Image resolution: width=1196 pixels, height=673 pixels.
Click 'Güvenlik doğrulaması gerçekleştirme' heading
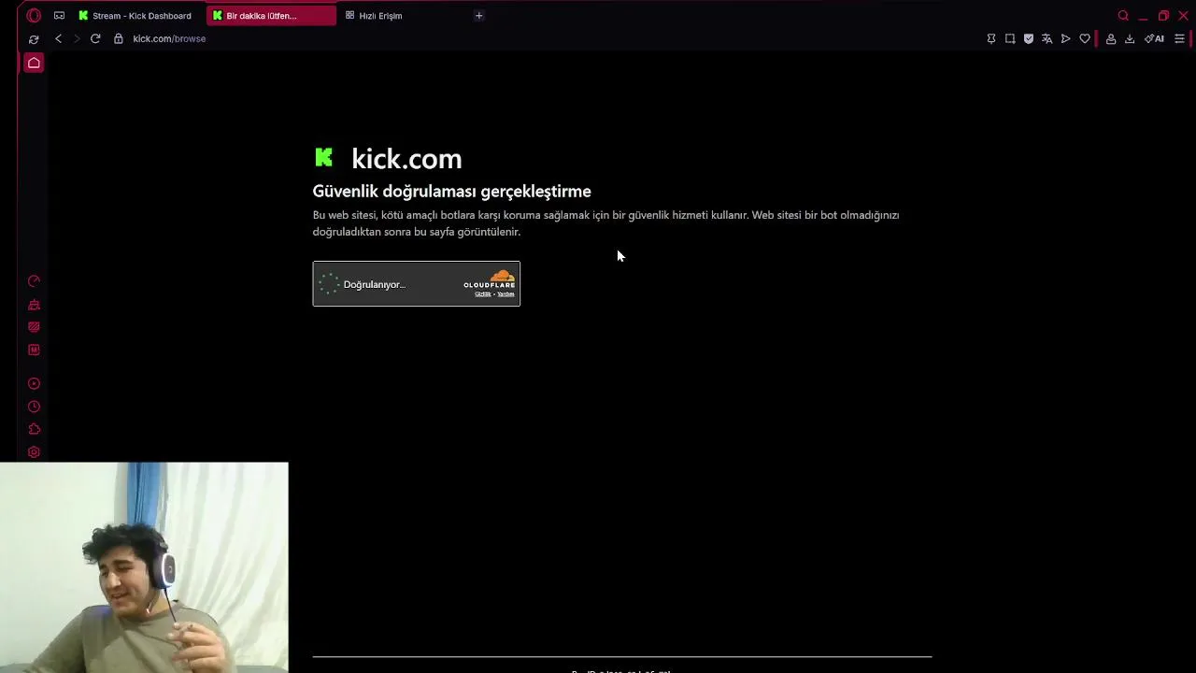point(451,191)
